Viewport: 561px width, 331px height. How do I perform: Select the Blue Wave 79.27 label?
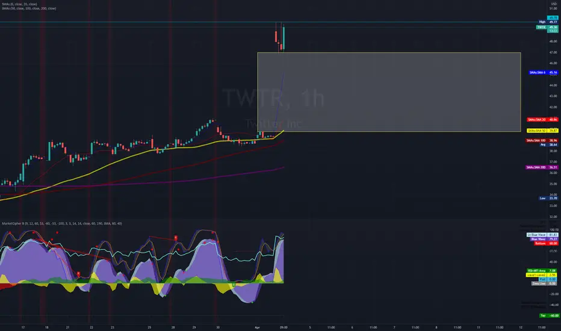point(544,239)
